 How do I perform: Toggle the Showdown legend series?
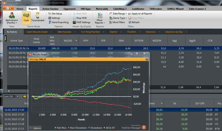pos(95,128)
